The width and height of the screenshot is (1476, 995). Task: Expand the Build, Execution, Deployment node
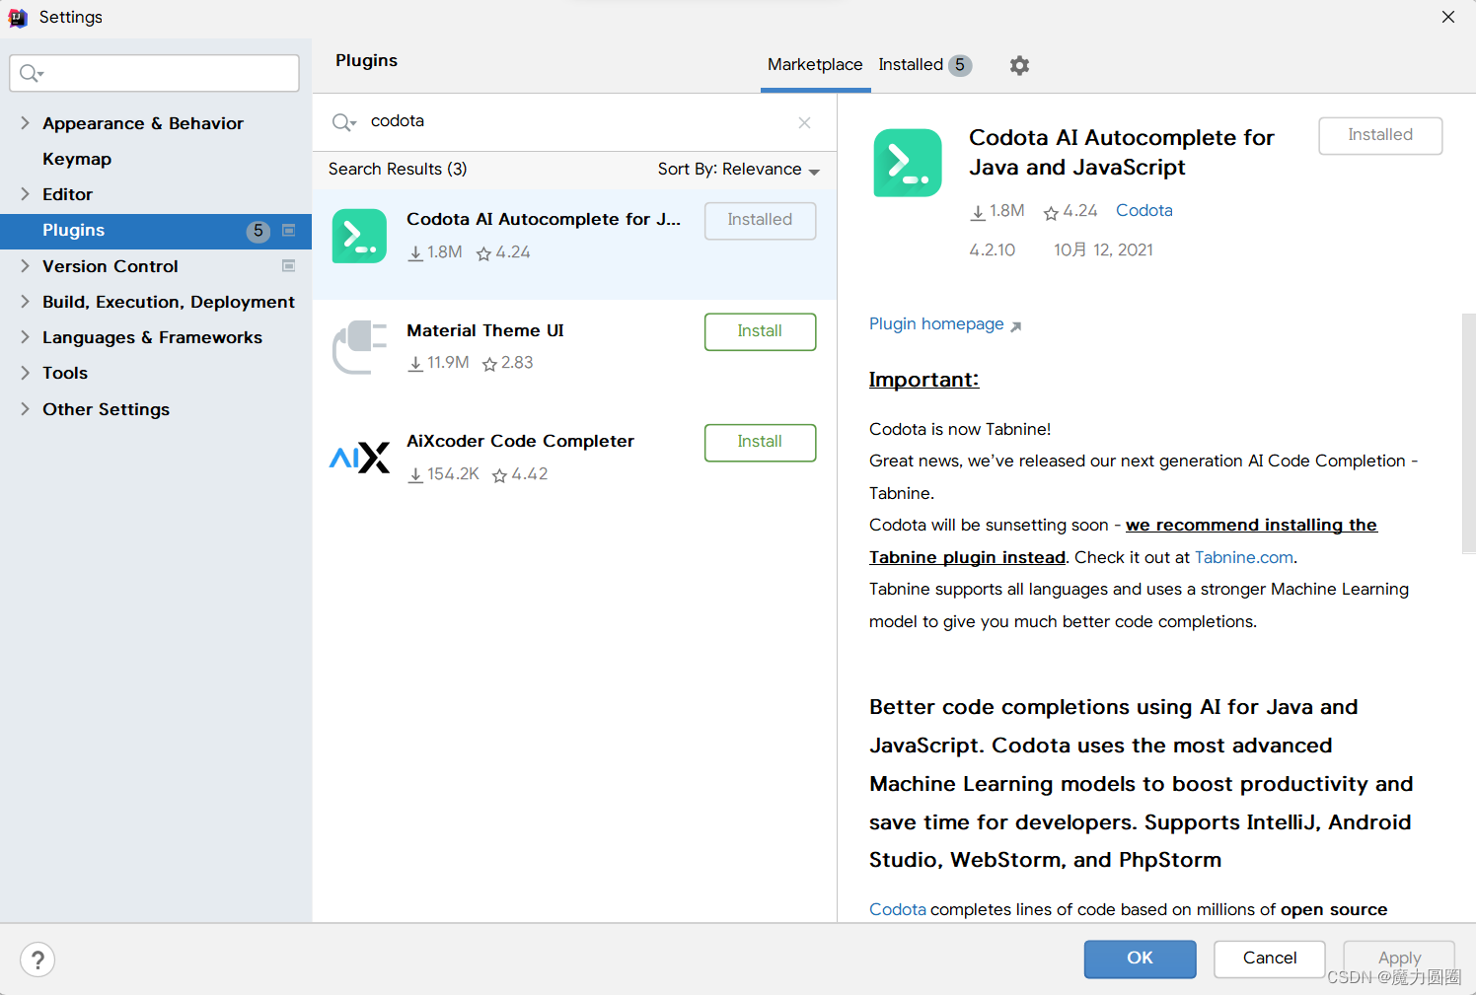(26, 302)
